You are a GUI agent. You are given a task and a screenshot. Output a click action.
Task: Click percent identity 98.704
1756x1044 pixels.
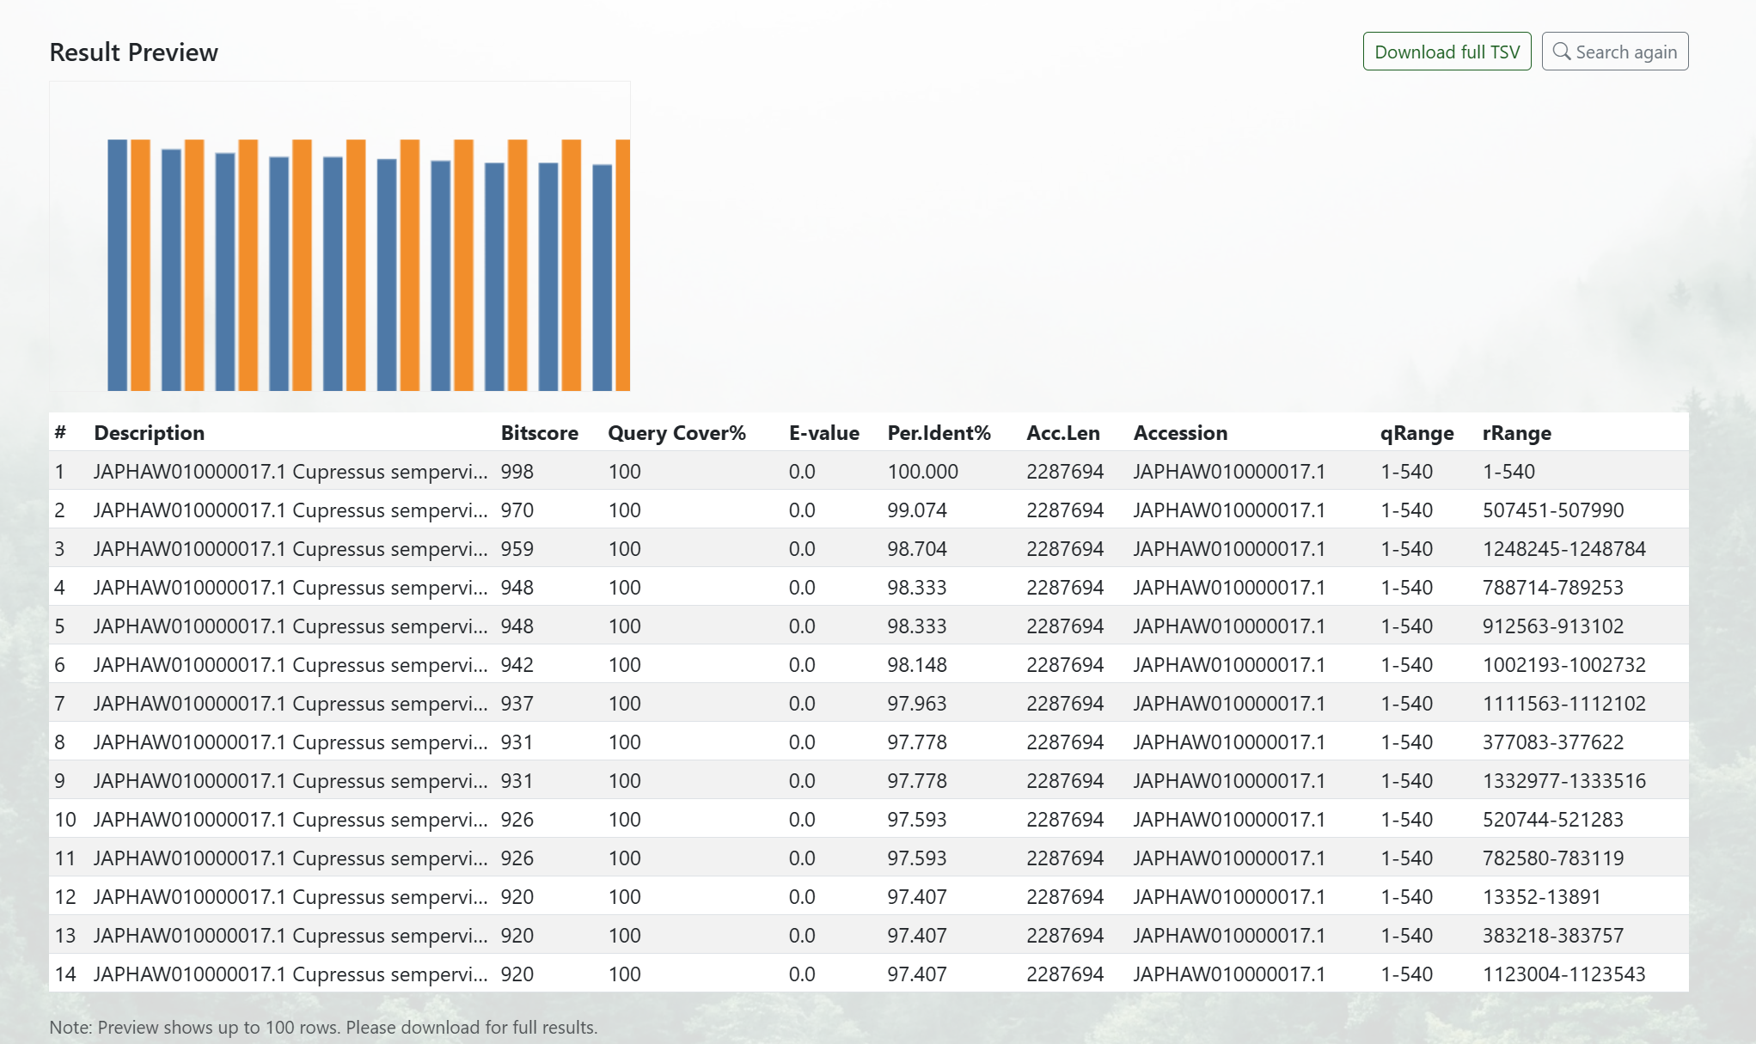click(x=917, y=549)
